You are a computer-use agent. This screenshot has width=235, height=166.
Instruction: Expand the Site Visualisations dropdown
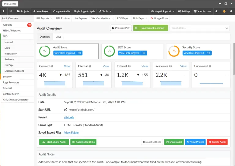click(102, 18)
